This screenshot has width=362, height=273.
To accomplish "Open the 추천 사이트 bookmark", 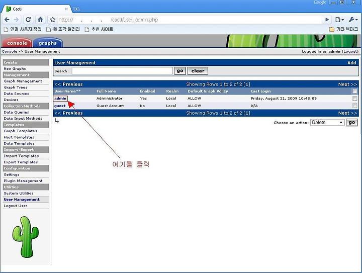I will click(99, 29).
